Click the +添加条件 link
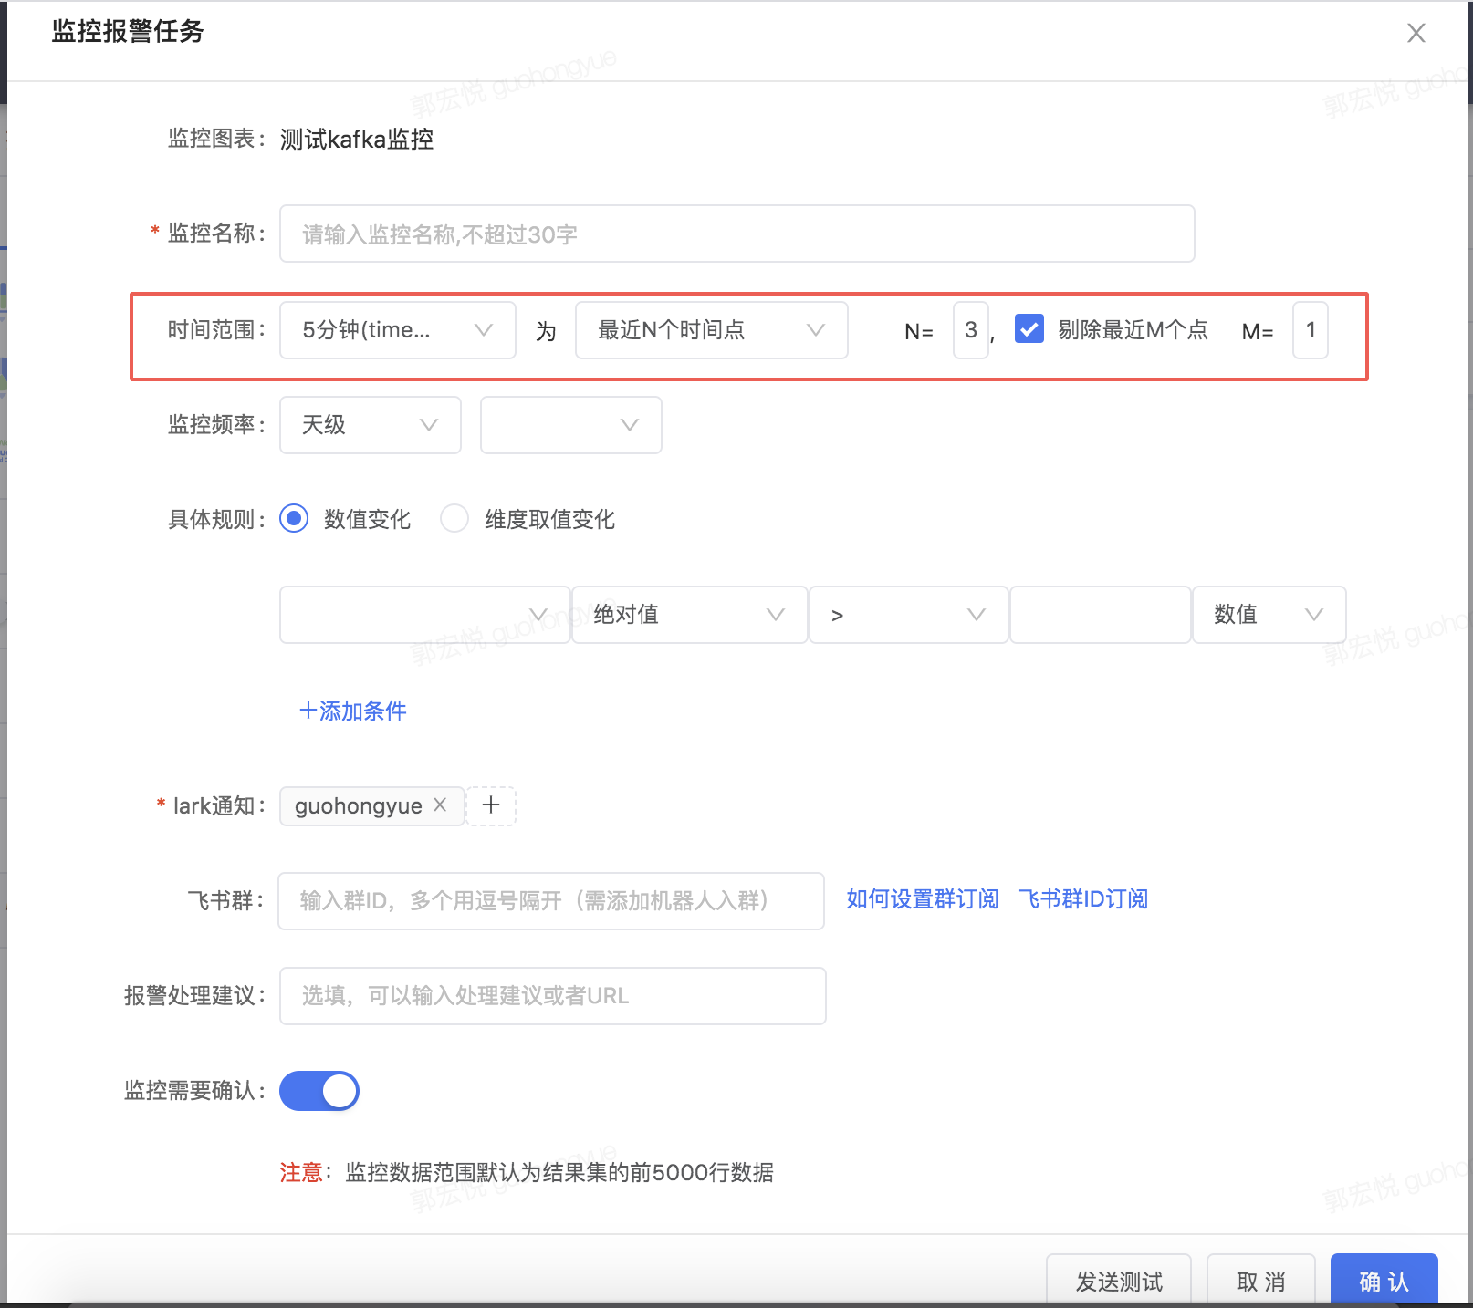This screenshot has height=1308, width=1473. point(353,711)
